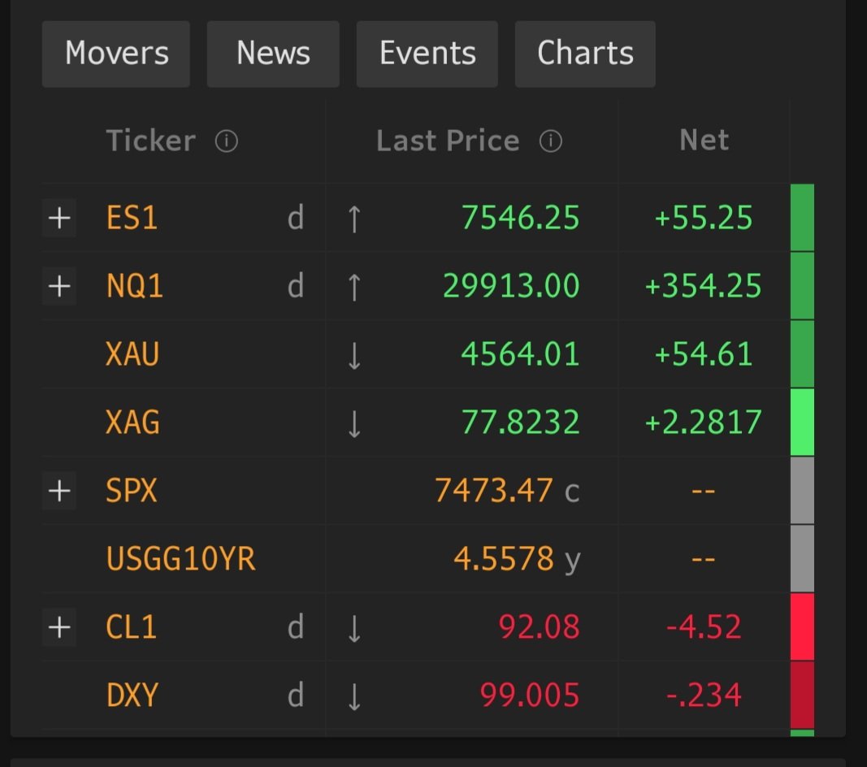Click the DXY net change -.234
Image resolution: width=867 pixels, height=767 pixels.
[704, 695]
